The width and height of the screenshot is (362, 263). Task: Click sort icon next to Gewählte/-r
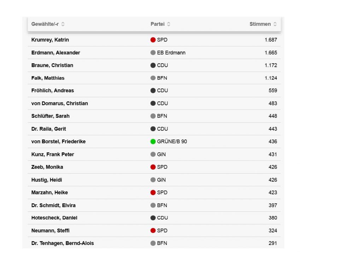tap(63, 24)
